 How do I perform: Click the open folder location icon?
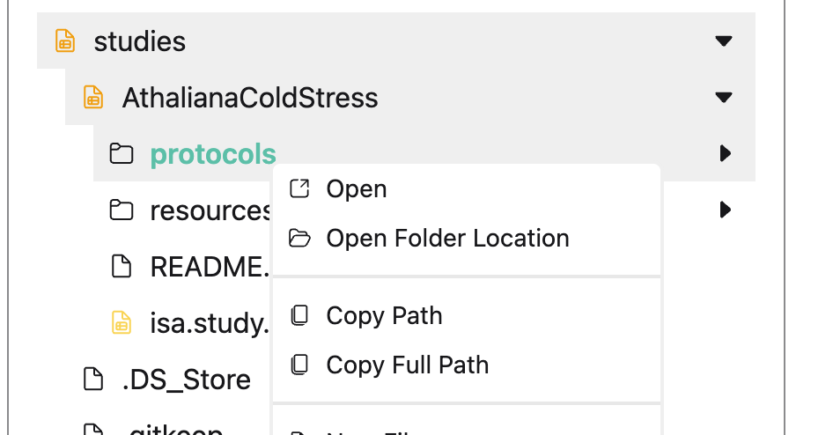(x=299, y=238)
